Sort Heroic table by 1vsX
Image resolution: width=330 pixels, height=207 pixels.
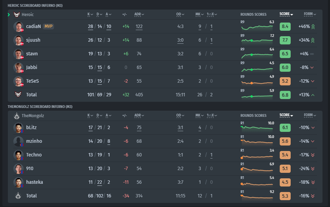pyautogui.click(x=212, y=14)
